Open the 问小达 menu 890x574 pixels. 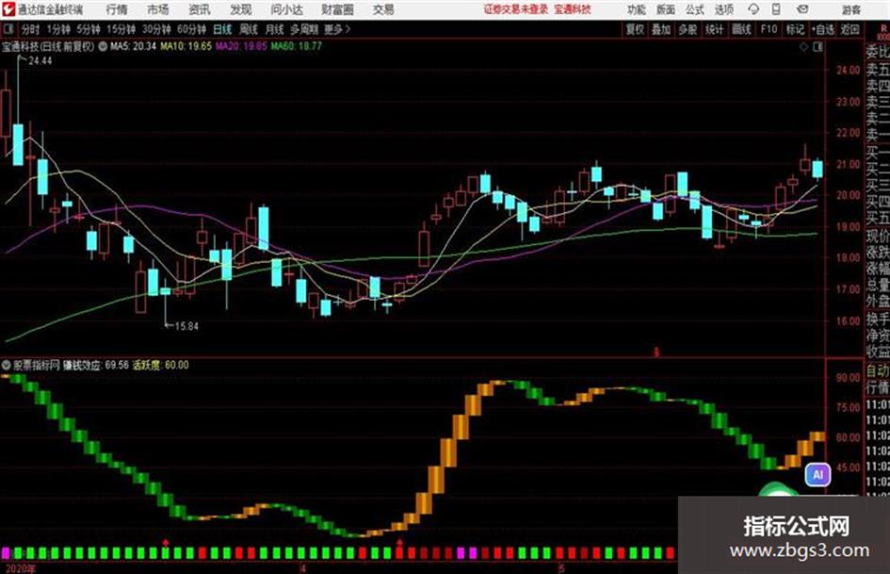286,9
